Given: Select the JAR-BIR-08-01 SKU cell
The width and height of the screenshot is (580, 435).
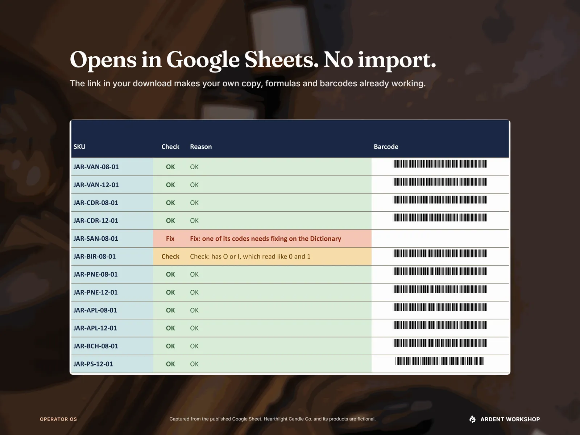Looking at the screenshot, I should pos(112,257).
